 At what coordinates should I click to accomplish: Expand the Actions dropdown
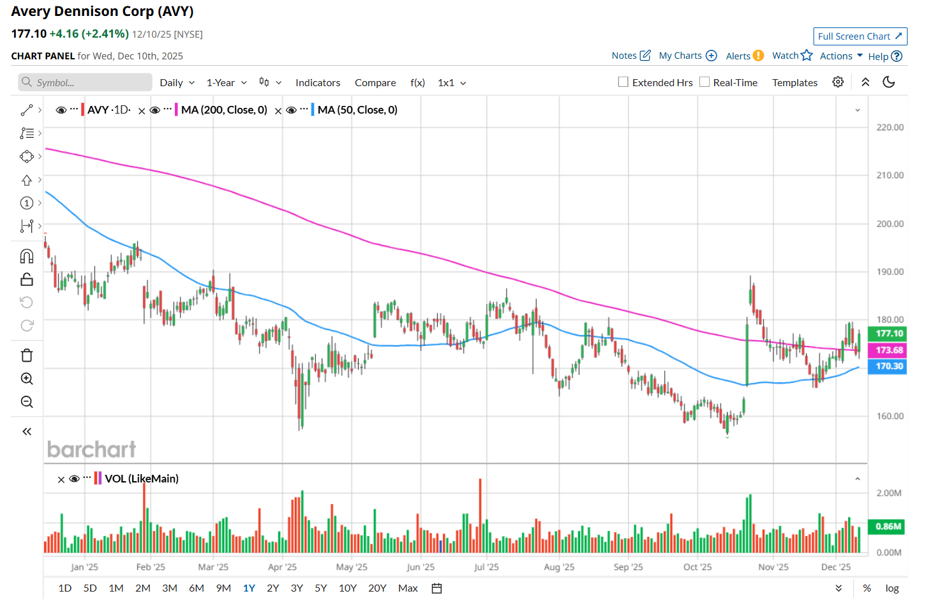click(841, 56)
